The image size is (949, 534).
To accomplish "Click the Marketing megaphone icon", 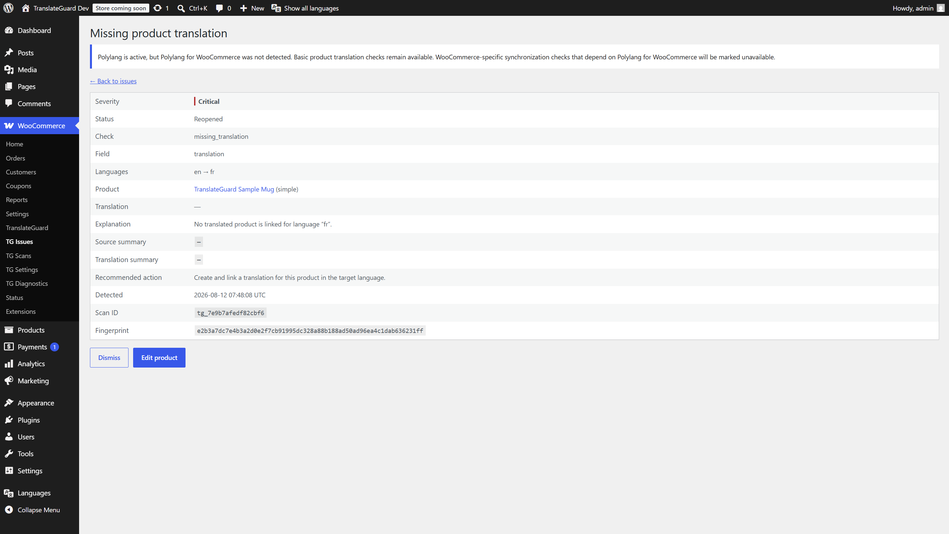I will [x=9, y=381].
